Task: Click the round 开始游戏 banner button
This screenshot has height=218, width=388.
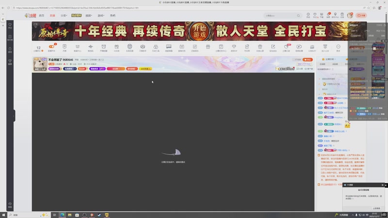Action: click(199, 31)
